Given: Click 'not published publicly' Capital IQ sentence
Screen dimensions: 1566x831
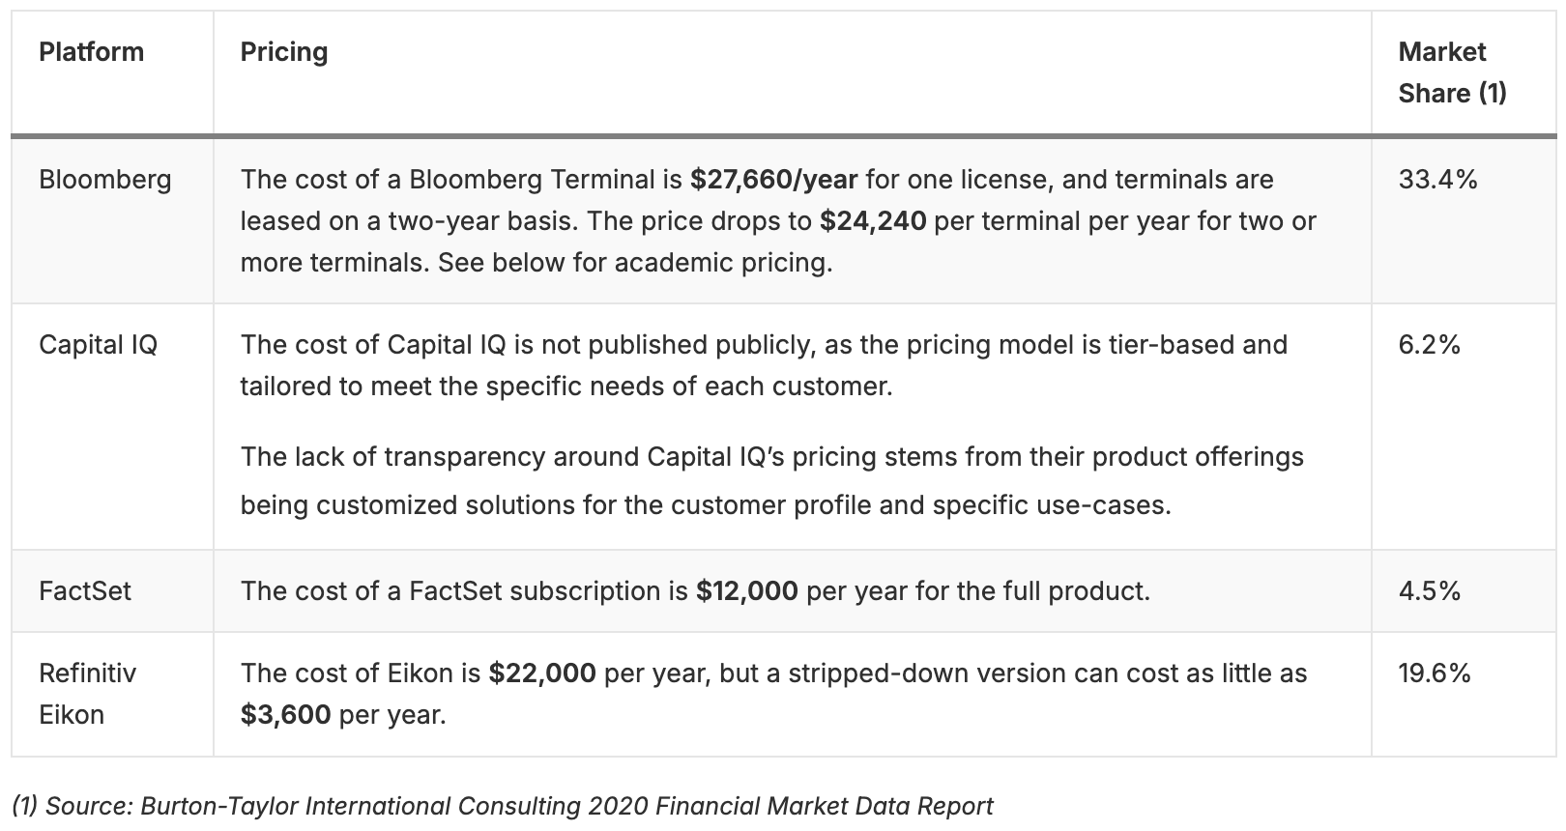Looking at the screenshot, I should 764,365.
